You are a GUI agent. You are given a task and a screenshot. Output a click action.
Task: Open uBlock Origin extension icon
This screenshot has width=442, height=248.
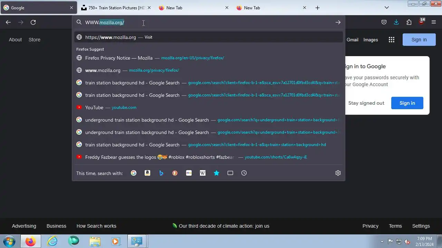click(x=421, y=22)
